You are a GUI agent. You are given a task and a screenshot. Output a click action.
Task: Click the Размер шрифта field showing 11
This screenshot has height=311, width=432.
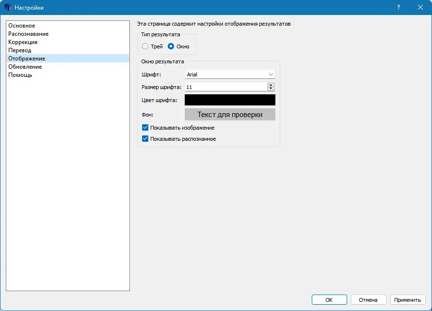(226, 87)
